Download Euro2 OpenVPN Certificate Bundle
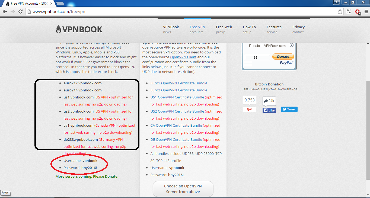The image size is (370, 198). (x=179, y=90)
